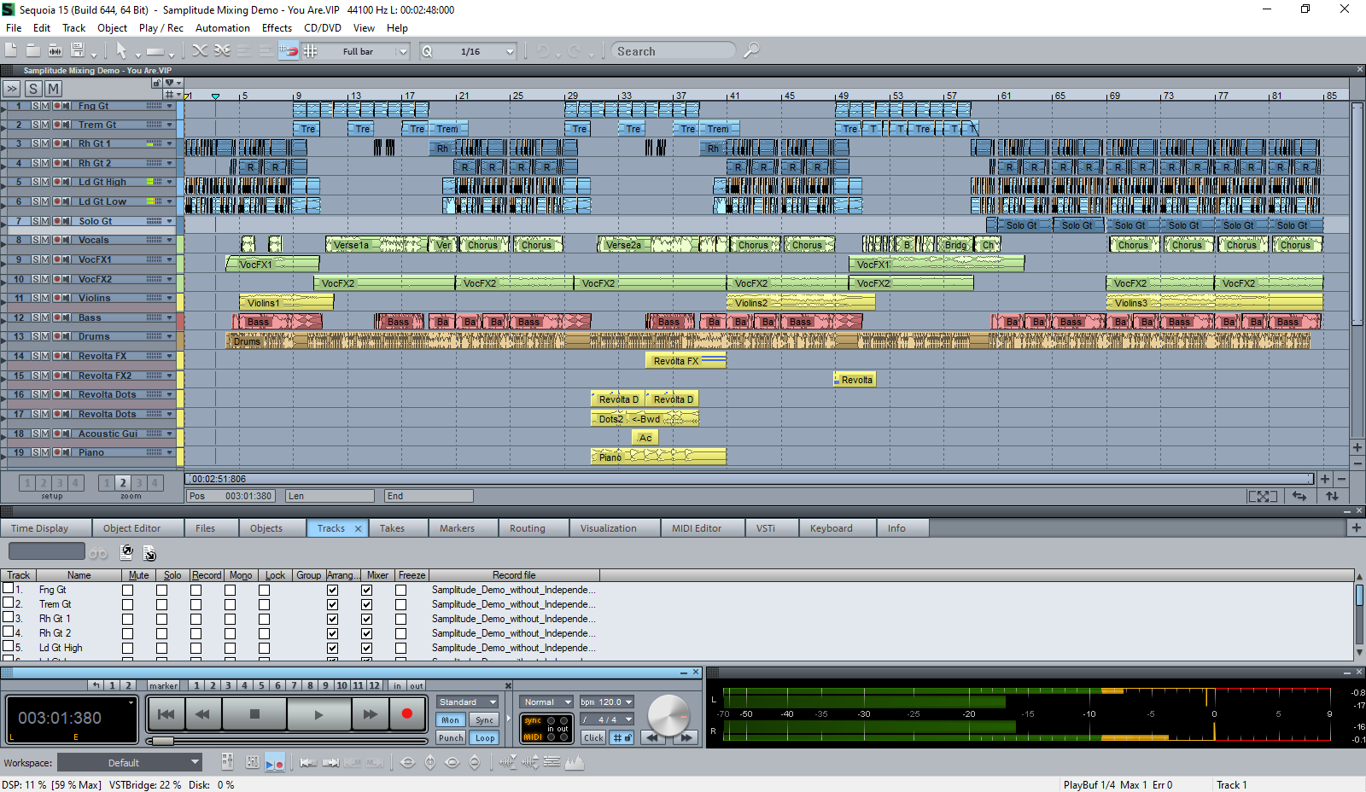Click the Open project folder icon

pyautogui.click(x=33, y=51)
